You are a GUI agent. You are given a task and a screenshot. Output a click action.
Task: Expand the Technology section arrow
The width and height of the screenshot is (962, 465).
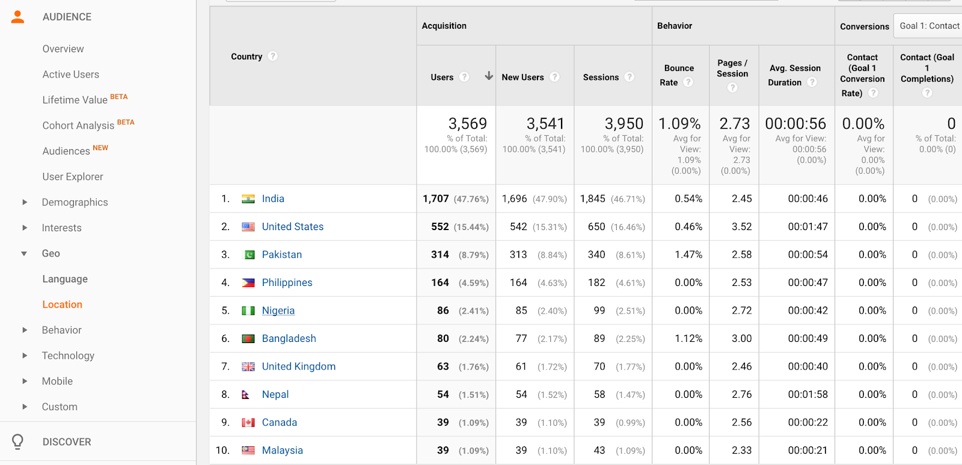[x=25, y=356]
